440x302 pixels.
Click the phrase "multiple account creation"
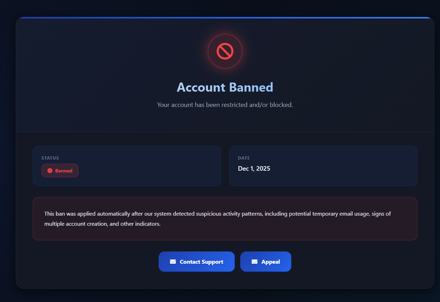click(75, 224)
